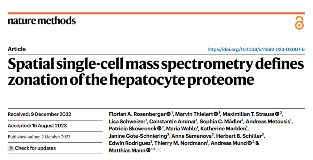Click the Received: 9 December 2022 date

coord(39,114)
